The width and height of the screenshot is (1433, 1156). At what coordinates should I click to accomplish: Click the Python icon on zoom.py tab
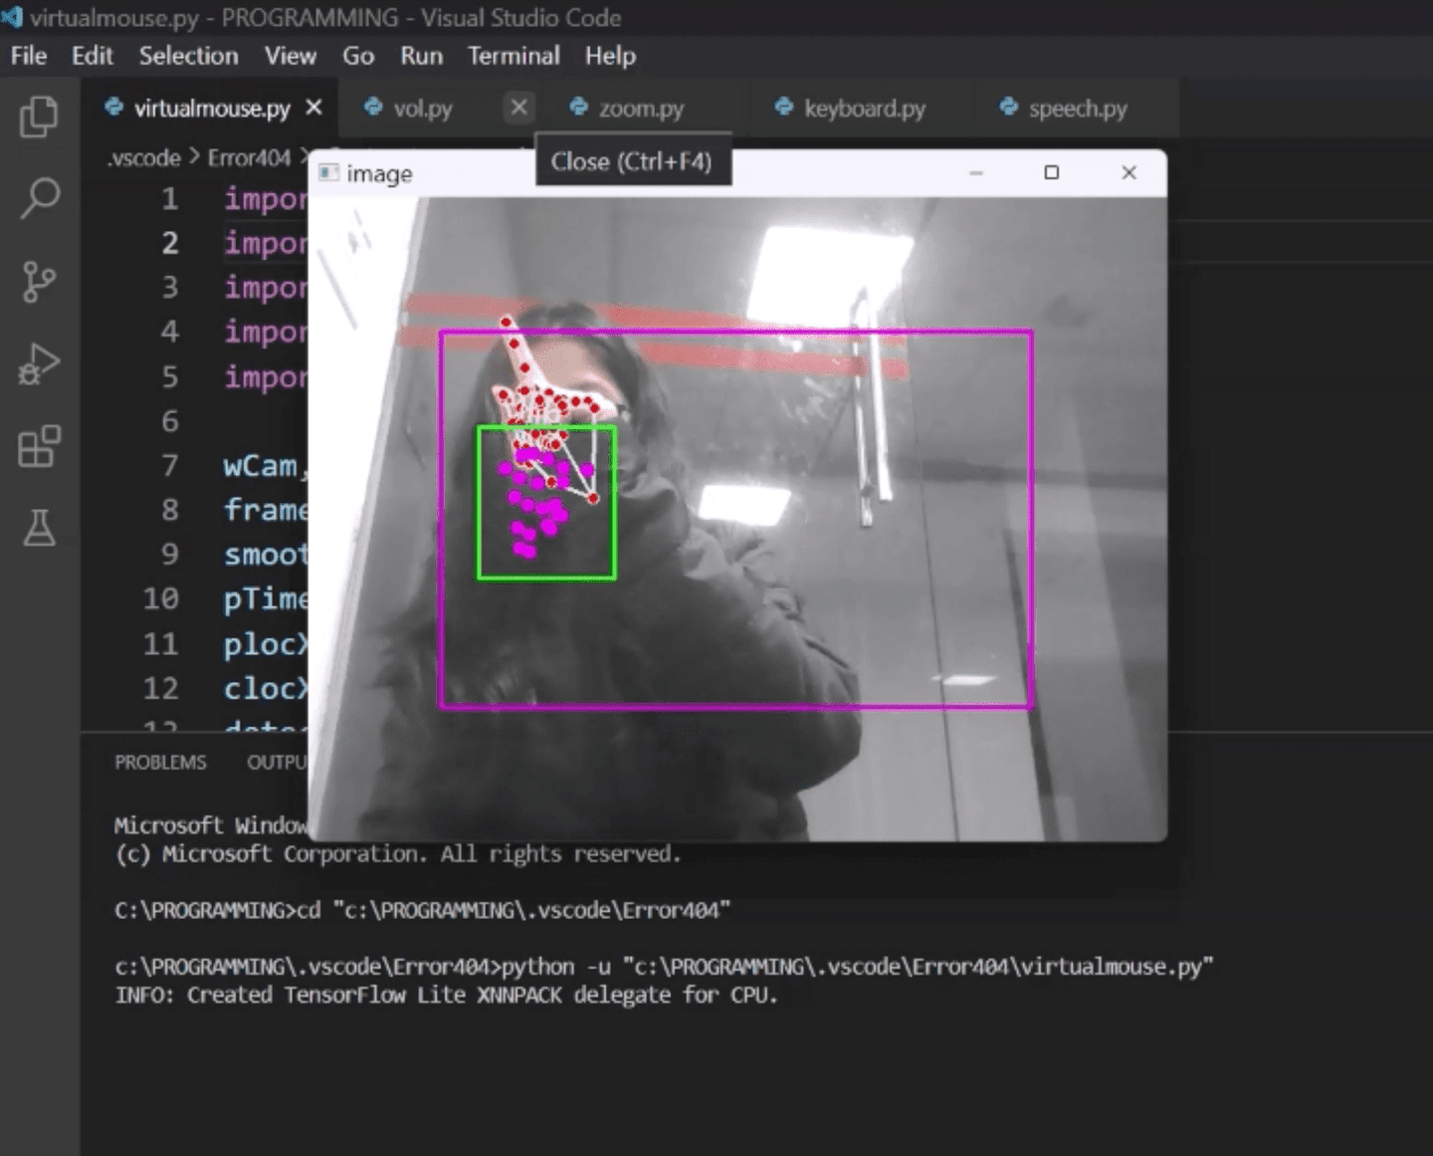coord(578,107)
